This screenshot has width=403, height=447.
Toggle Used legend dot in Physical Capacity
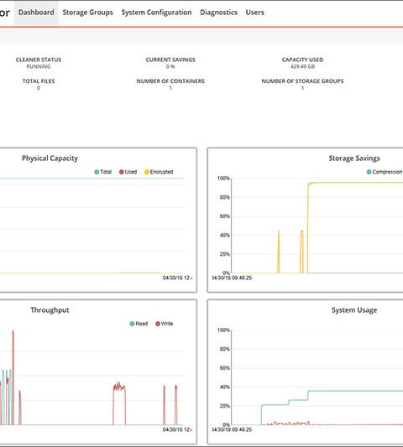121,172
